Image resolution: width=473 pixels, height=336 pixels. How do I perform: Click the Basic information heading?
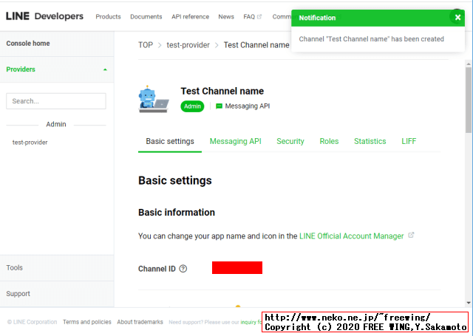point(177,213)
